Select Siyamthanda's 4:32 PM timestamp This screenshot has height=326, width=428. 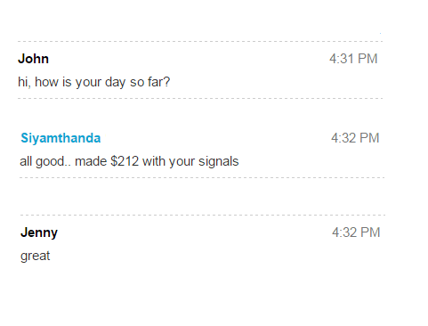pos(355,138)
